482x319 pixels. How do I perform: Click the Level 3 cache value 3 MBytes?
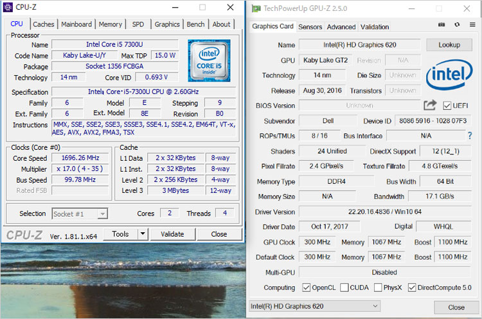(176, 191)
